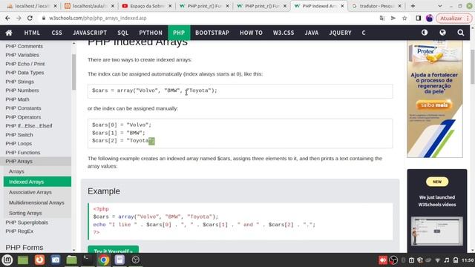Open the W3Schools videos thumbnail
Viewport: 475px width, 267px height.
(x=437, y=231)
